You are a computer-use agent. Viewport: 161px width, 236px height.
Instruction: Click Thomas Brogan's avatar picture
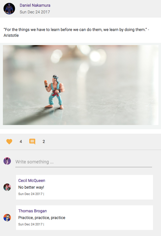7,218
